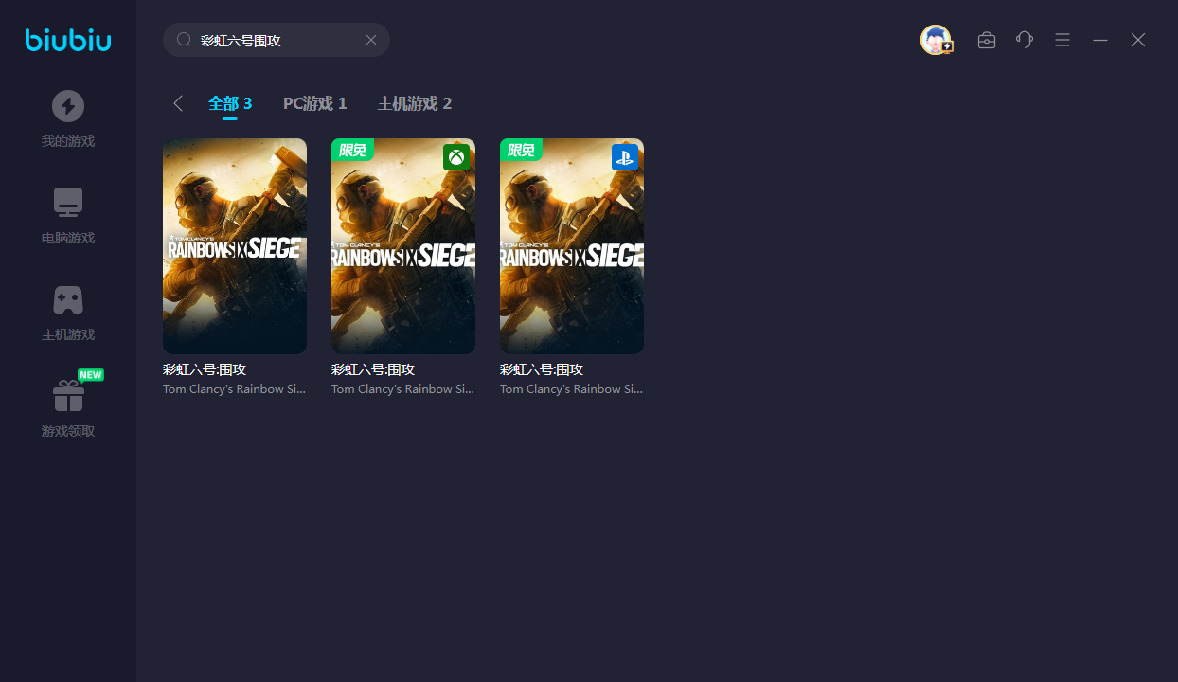Open customer support headset icon
Screen dimensions: 1178x682
1025,40
